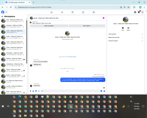Image resolution: width=147 pixels, height=118 pixels.
Task: Open the View buyer profile link
Action: pos(72,57)
